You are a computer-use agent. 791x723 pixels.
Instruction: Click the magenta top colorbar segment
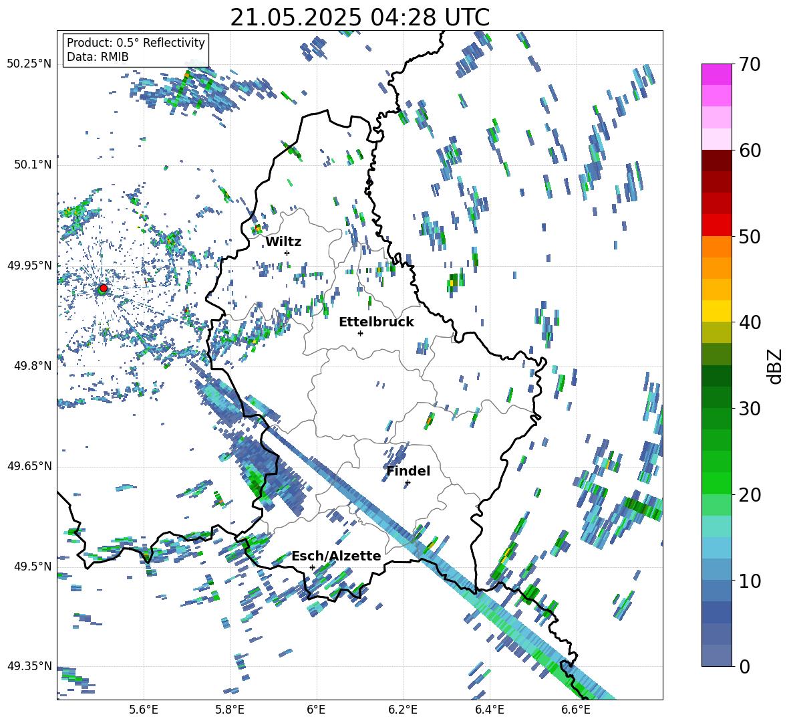point(717,74)
